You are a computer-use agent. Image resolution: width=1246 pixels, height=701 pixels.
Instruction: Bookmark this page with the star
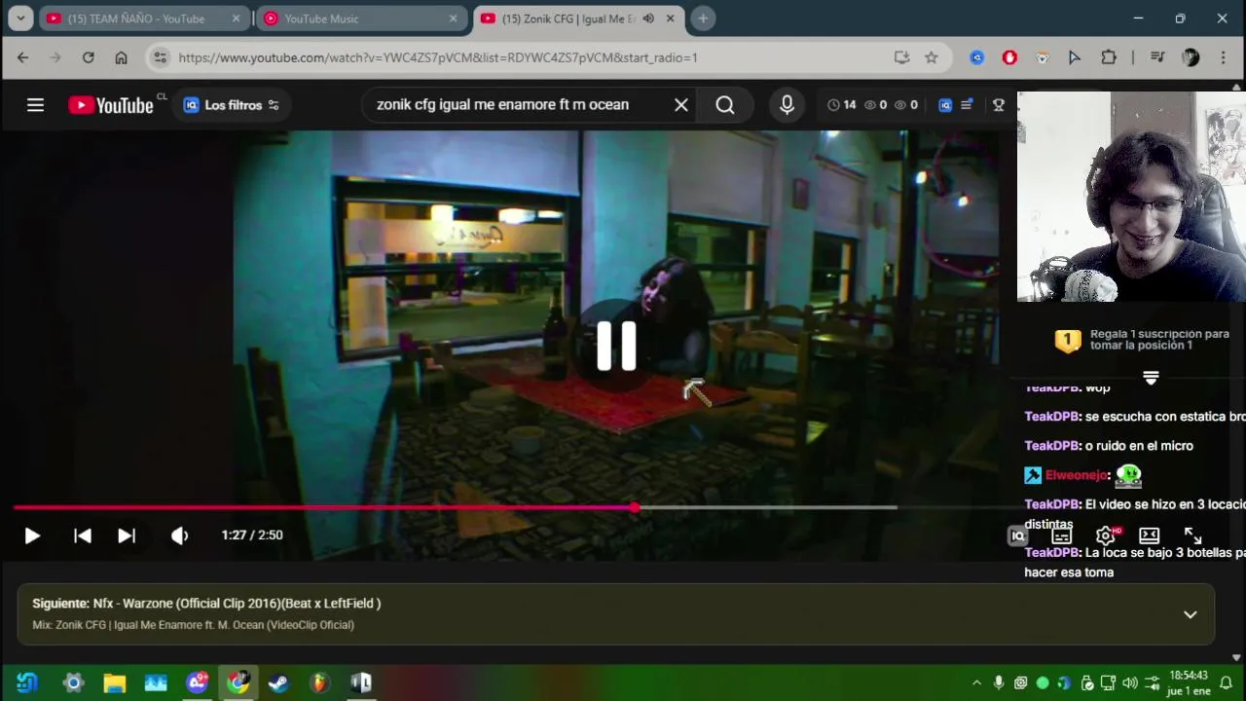932,57
